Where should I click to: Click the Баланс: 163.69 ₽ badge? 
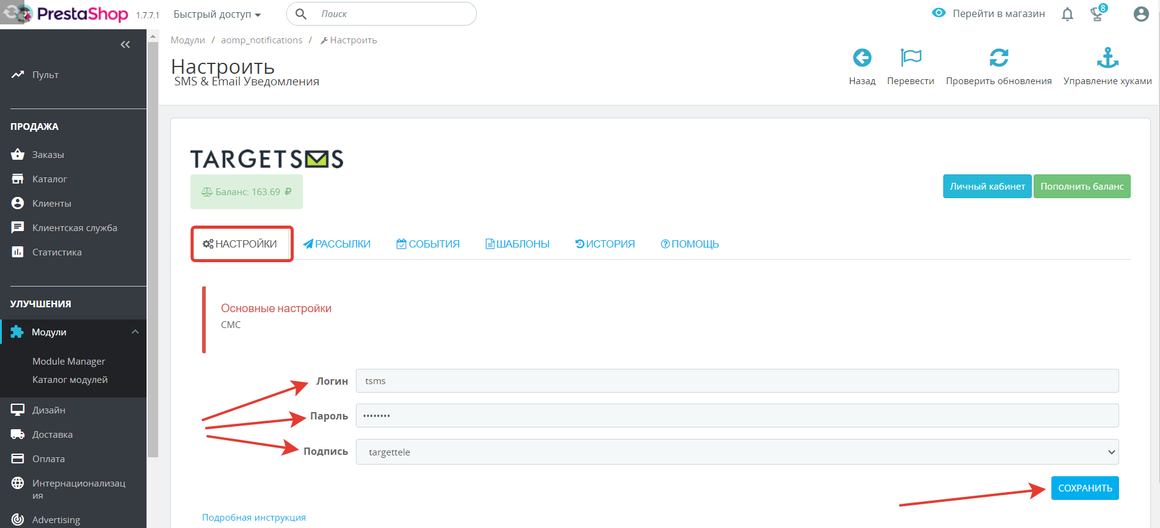[247, 191]
